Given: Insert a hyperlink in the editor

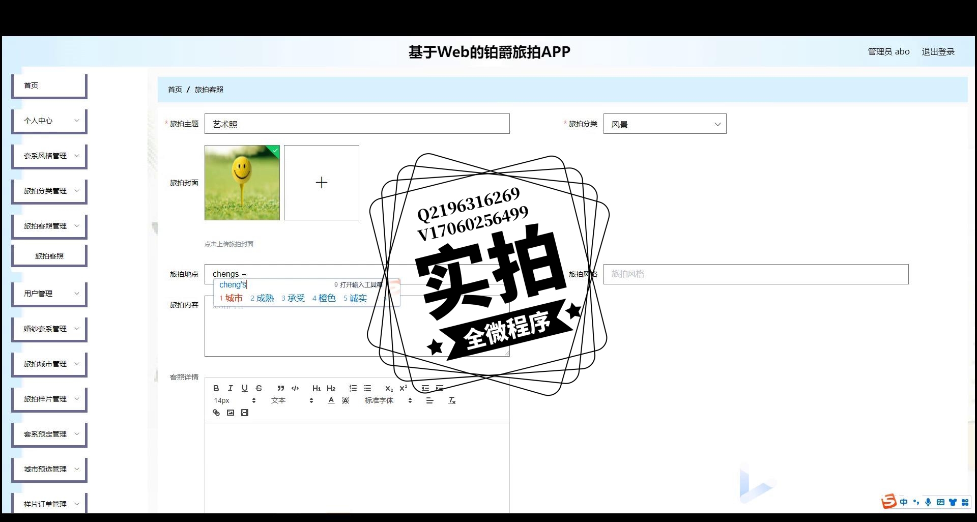Looking at the screenshot, I should click(x=216, y=413).
